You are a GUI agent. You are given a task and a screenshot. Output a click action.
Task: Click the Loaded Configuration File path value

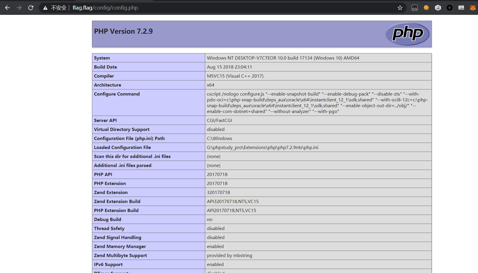pos(262,147)
